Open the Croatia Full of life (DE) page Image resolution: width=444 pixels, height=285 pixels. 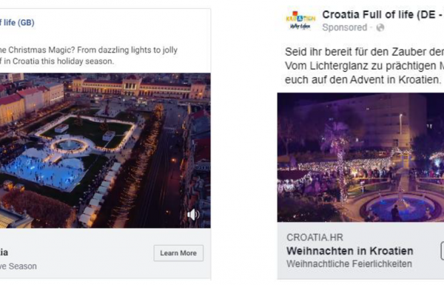[x=383, y=15]
